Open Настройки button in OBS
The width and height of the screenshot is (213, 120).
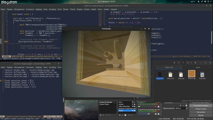201,112
